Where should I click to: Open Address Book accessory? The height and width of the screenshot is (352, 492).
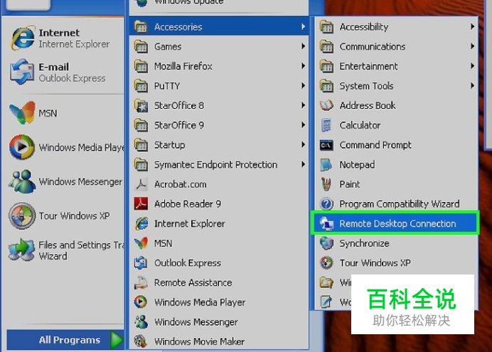(x=396, y=105)
